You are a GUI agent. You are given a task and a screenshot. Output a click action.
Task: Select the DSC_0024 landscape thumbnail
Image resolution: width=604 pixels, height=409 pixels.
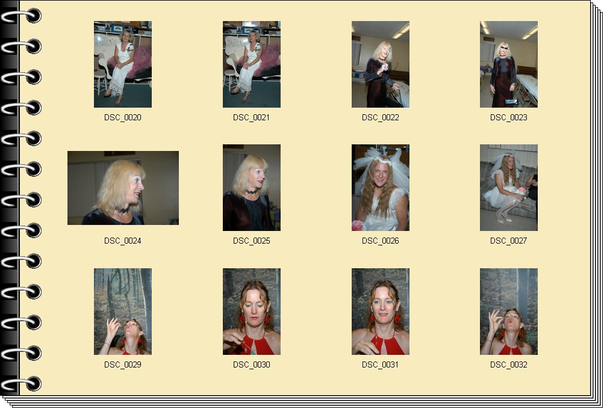(123, 188)
